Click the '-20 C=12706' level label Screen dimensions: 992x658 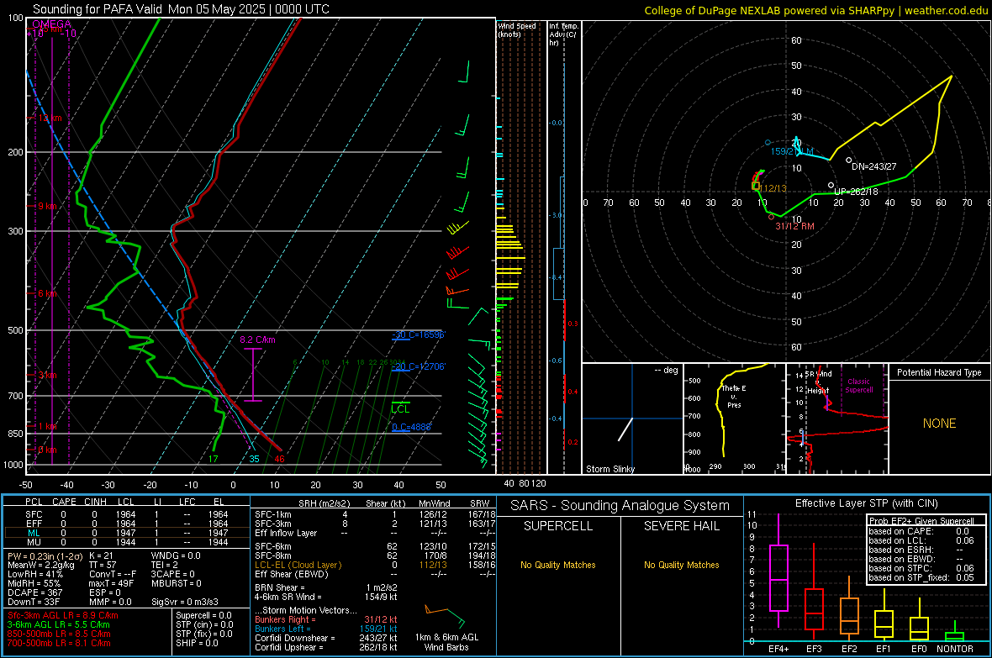(x=418, y=366)
